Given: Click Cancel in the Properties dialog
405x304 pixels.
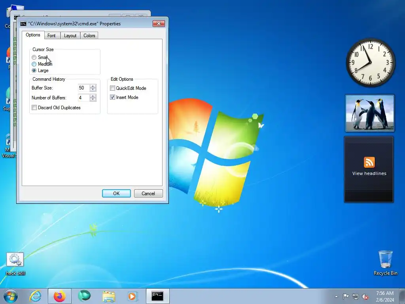Looking at the screenshot, I should coord(148,193).
